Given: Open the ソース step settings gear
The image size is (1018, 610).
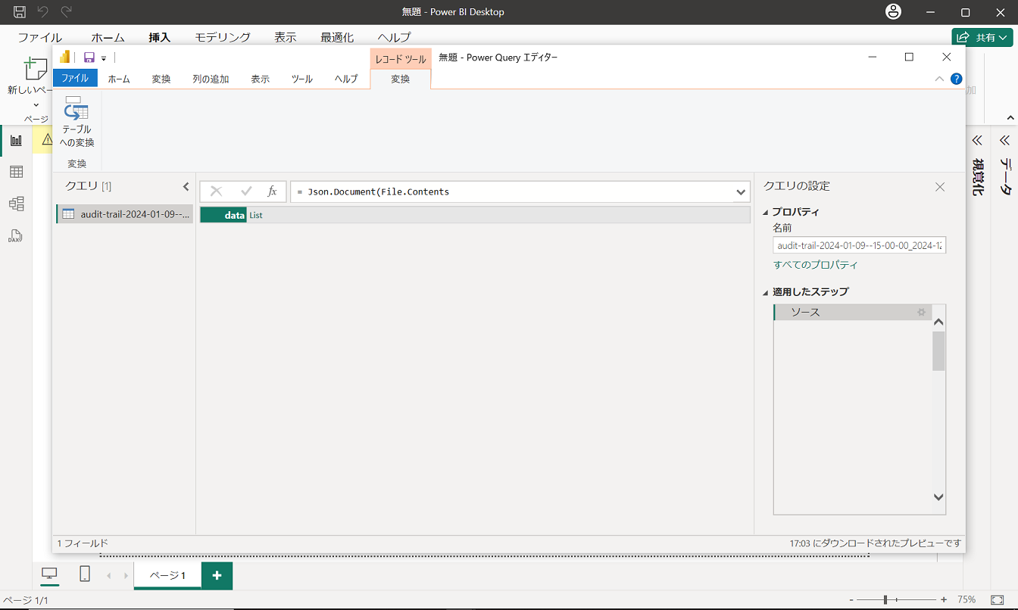Looking at the screenshot, I should 922,312.
